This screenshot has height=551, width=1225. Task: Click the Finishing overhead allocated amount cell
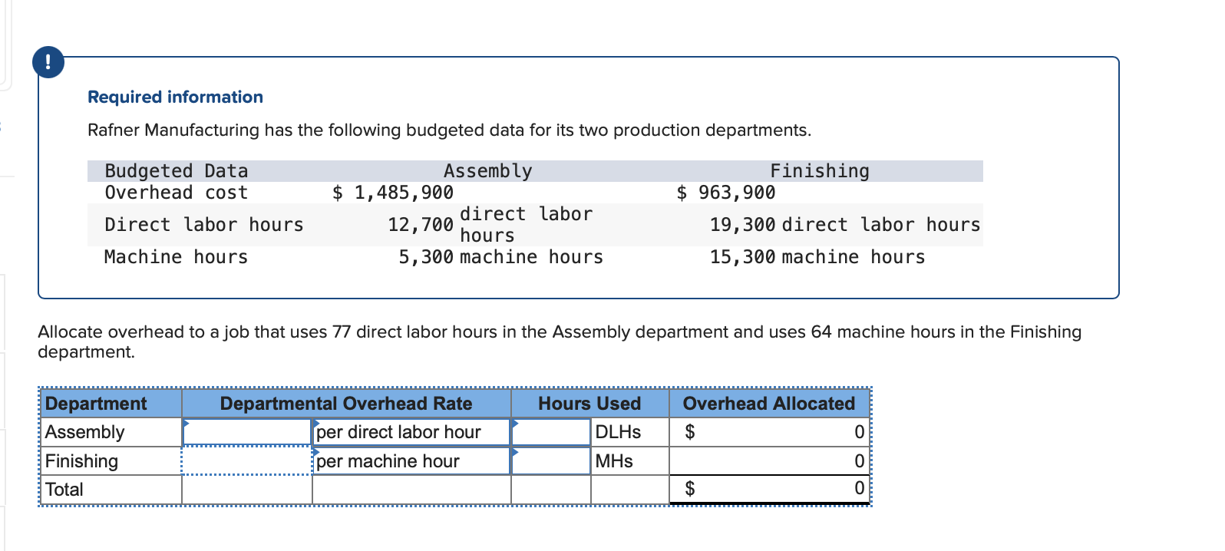coord(769,461)
